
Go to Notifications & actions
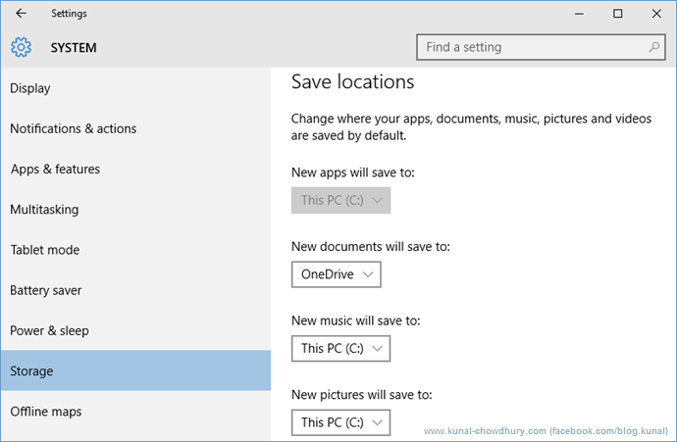74,128
